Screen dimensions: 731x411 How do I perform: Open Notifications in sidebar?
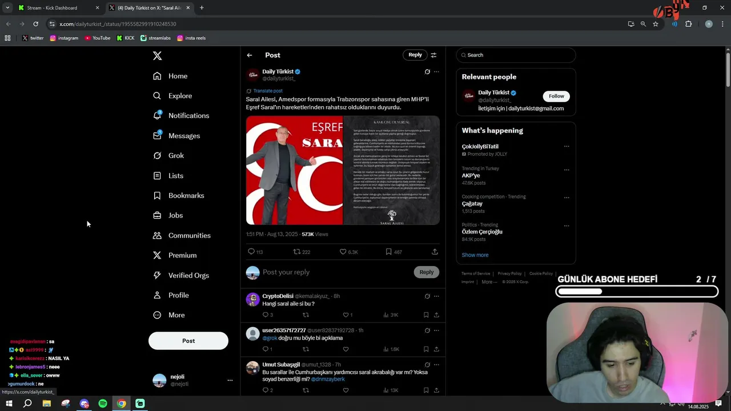pos(181,115)
